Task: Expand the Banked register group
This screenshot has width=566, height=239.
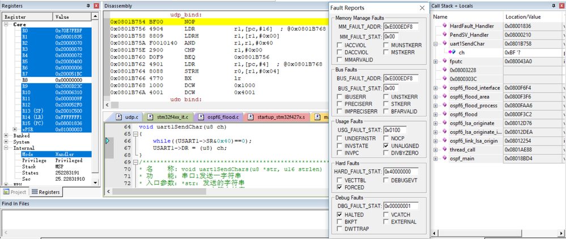Action: [x=6, y=136]
